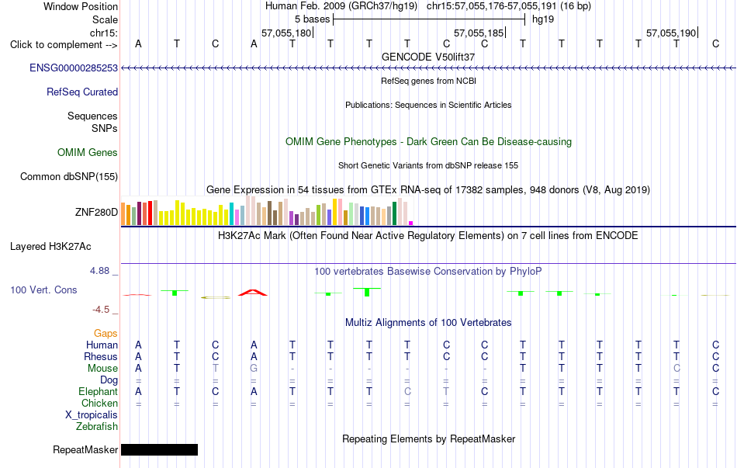
Task: Select the X_tropicalis alignment row label
Action: click(x=92, y=415)
